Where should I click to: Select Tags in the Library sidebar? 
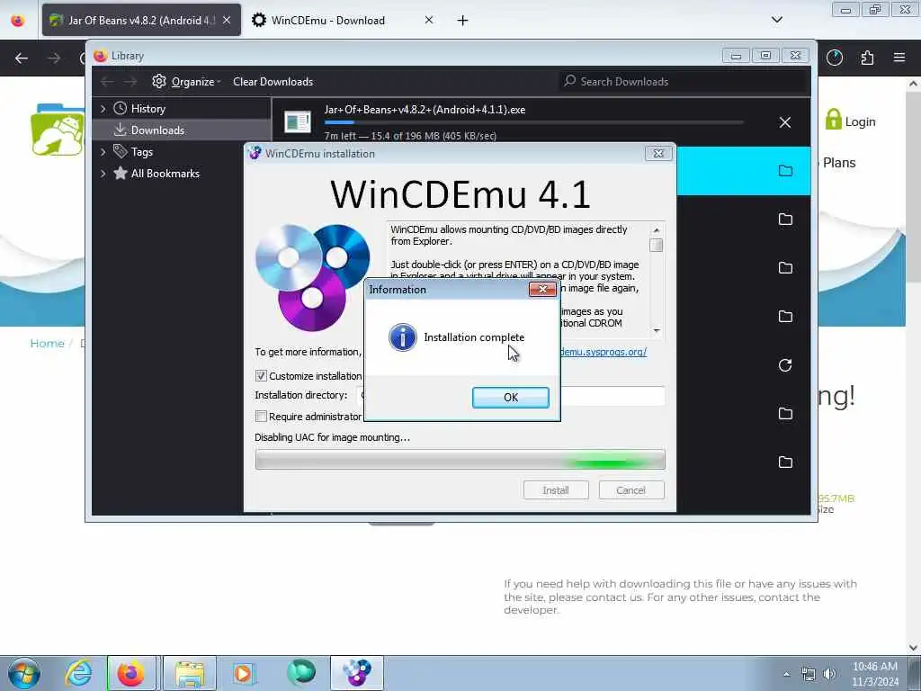click(141, 151)
